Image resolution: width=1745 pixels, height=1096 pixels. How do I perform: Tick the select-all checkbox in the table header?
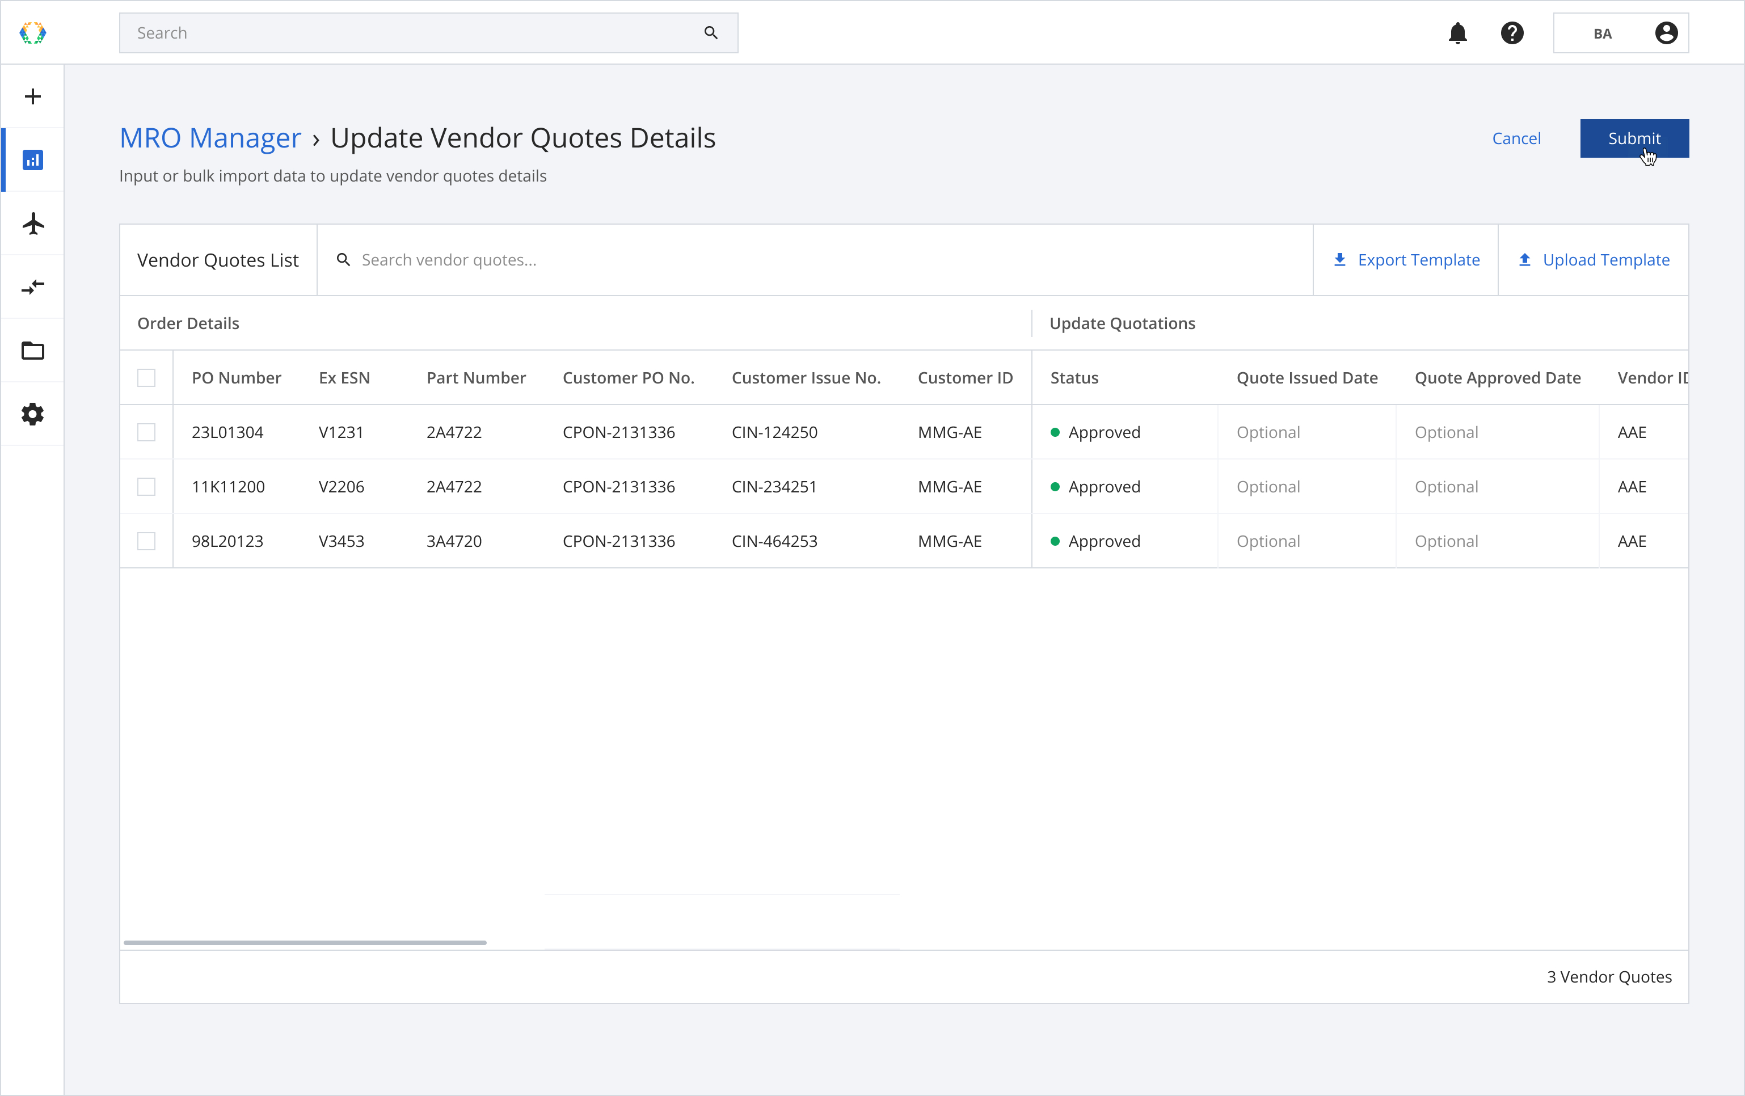[146, 378]
